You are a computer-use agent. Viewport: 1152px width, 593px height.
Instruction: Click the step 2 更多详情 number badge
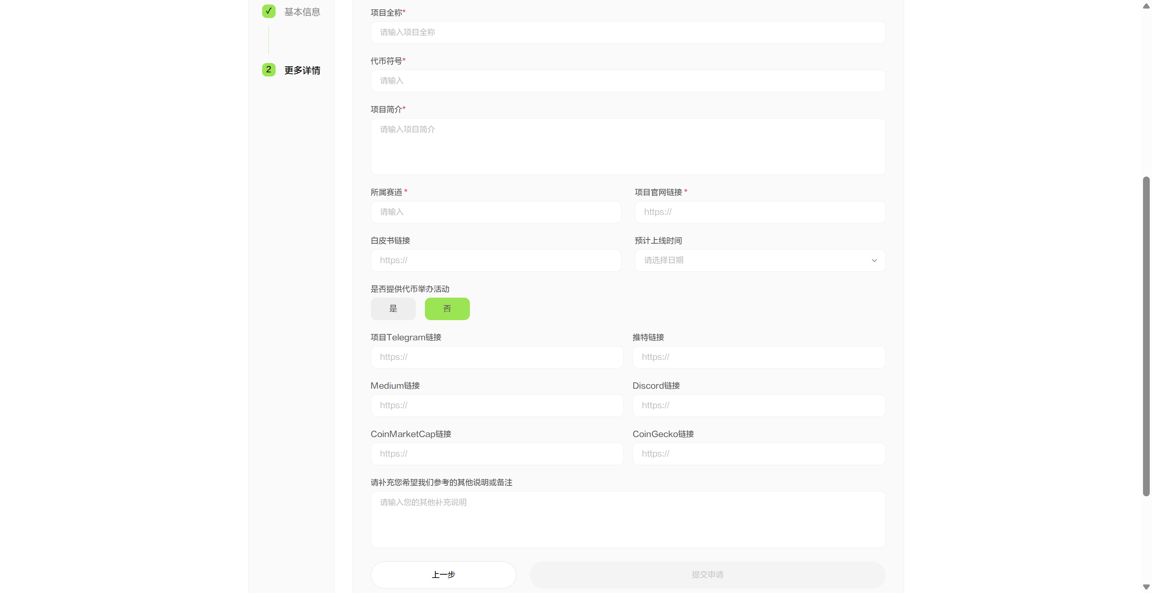click(268, 70)
